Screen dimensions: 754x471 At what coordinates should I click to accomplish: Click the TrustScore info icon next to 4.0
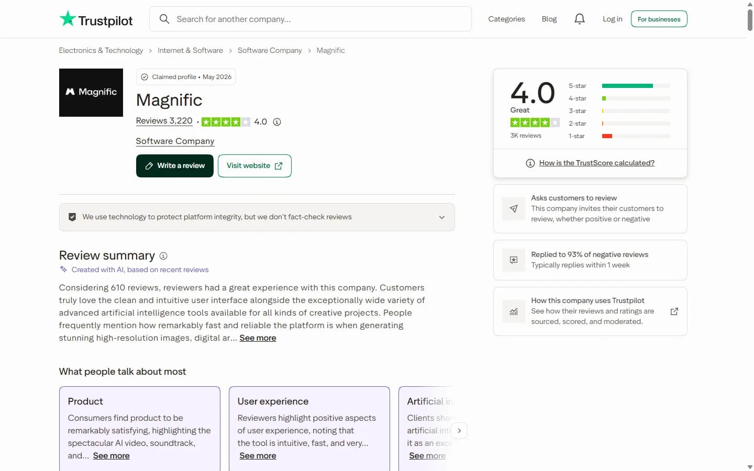pyautogui.click(x=277, y=122)
